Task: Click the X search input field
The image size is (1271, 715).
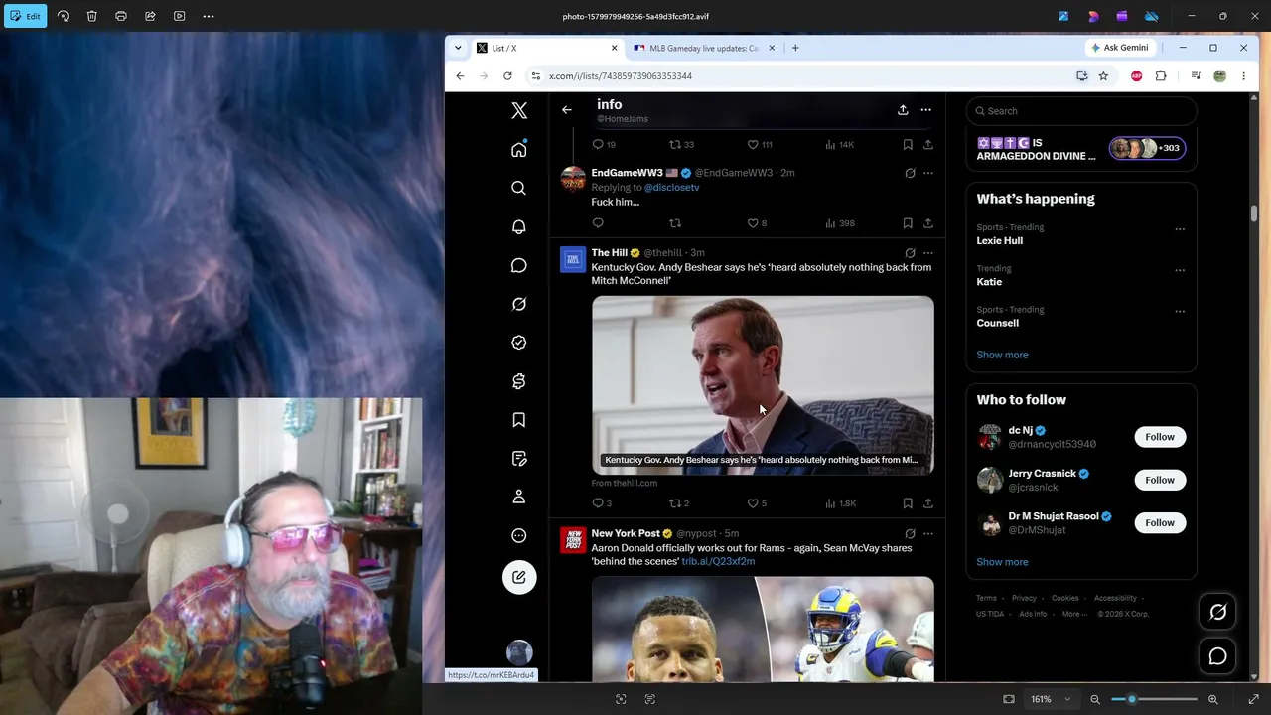Action: tap(1080, 111)
